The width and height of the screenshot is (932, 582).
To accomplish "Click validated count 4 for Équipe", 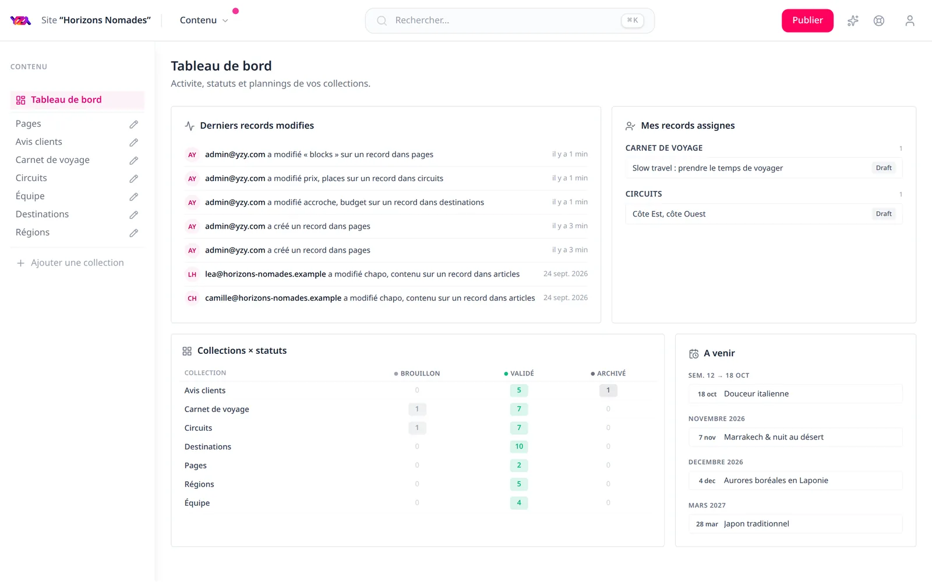I will point(519,503).
